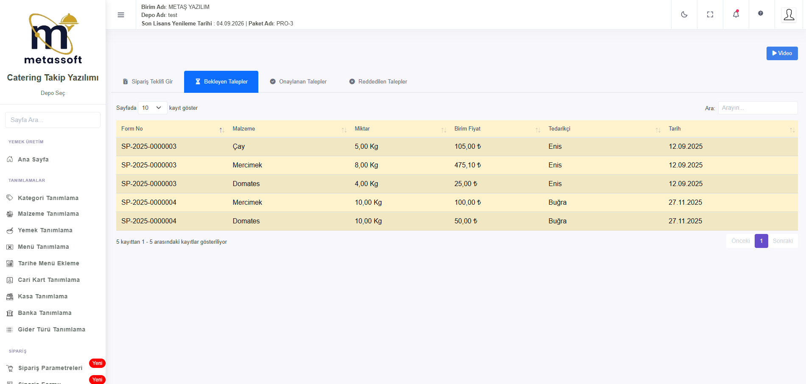806x384 pixels.
Task: Click page 1 pagination button
Action: click(761, 241)
